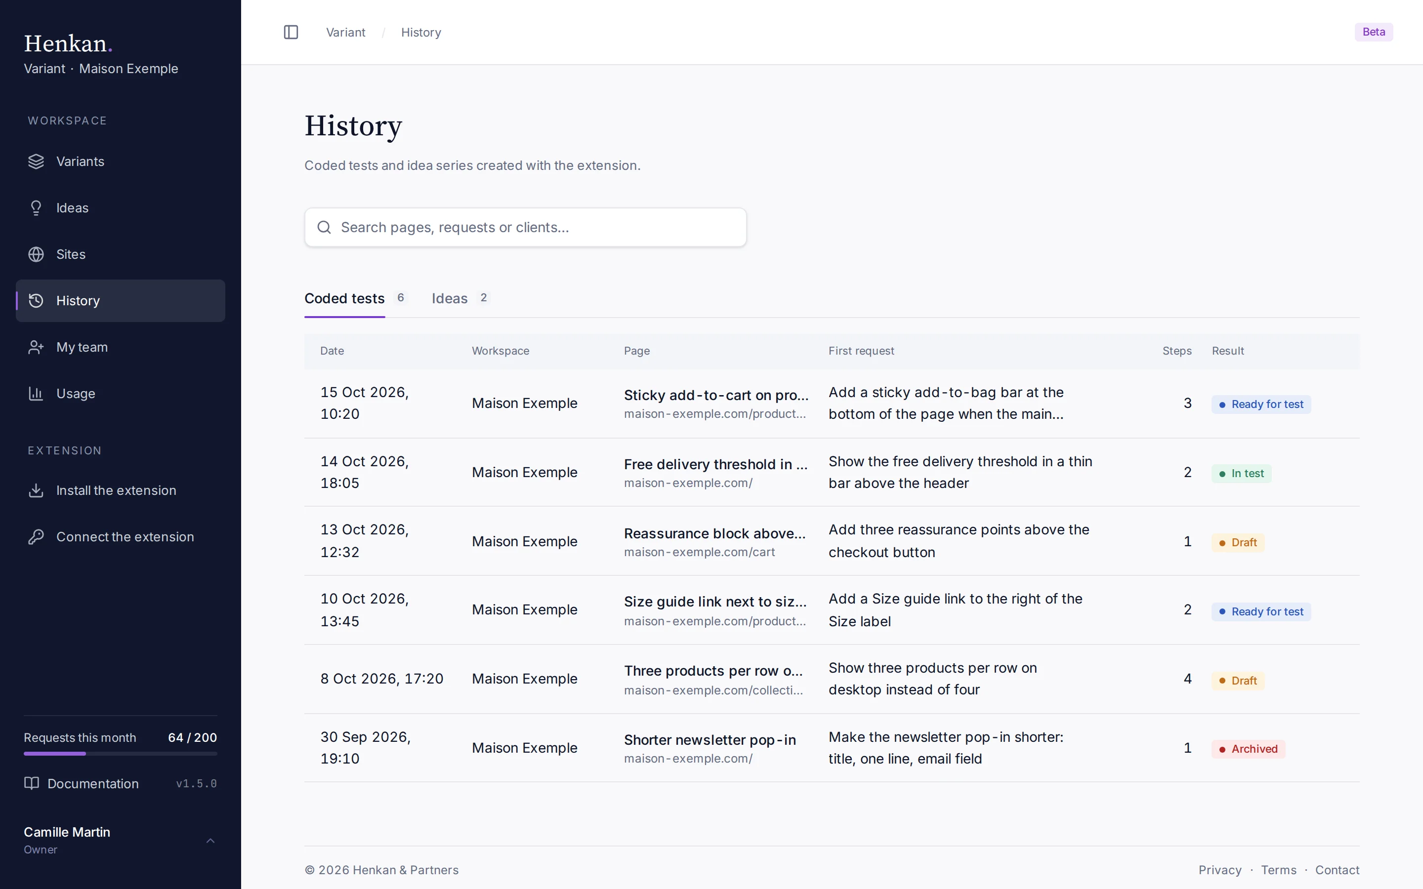Viewport: 1423px width, 889px height.
Task: Click the Henkan logo
Action: pos(68,43)
